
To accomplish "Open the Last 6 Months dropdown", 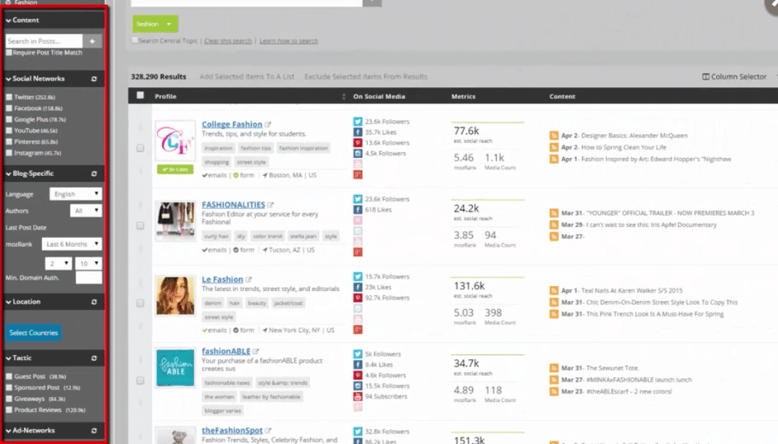I will point(72,244).
